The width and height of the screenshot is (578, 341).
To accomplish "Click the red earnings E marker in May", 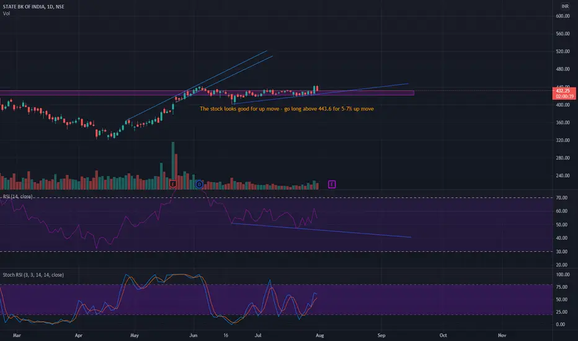I will point(172,184).
